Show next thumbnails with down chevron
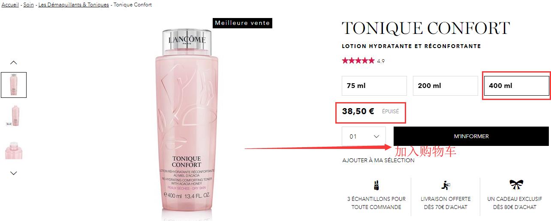The height and width of the screenshot is (221, 551). (x=14, y=173)
